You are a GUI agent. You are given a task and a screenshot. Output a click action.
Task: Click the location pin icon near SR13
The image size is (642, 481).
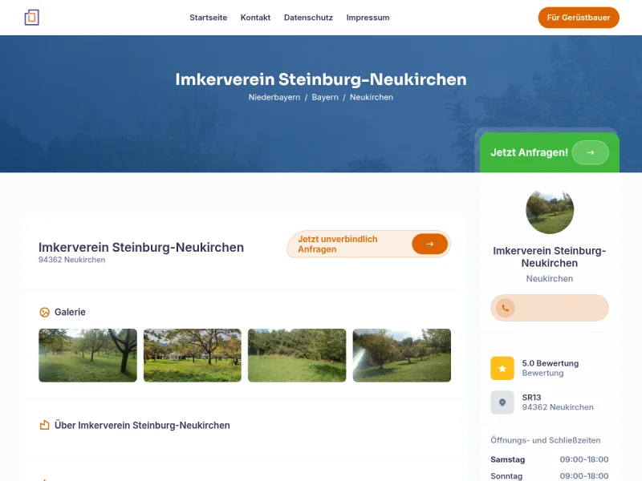coord(502,402)
